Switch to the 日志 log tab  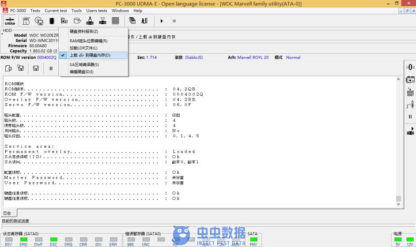(x=8, y=213)
